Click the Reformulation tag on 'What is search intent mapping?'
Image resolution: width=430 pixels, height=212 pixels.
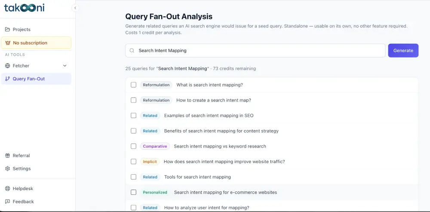156,85
